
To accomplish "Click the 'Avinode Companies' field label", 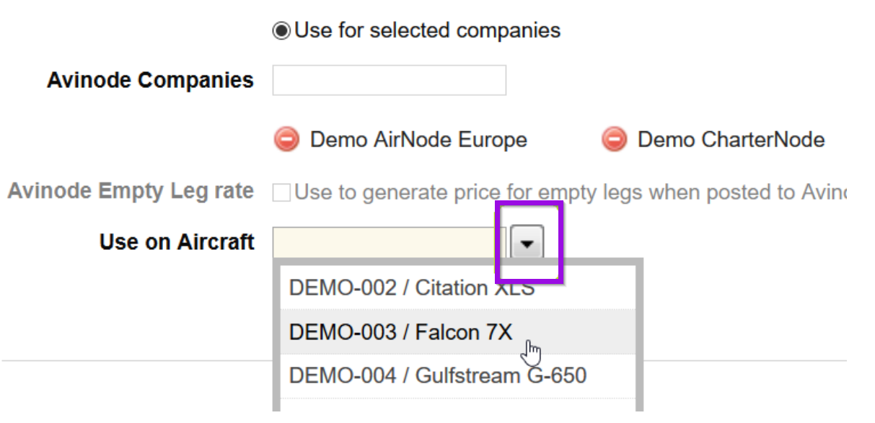I will (x=150, y=80).
